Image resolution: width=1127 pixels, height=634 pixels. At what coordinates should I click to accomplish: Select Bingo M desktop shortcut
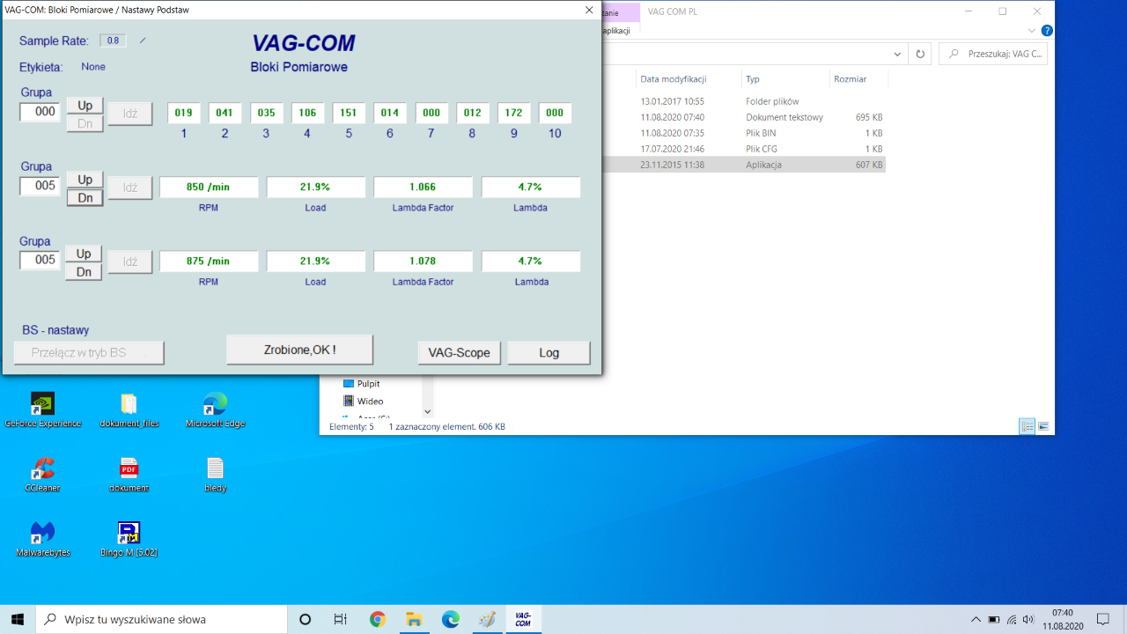129,539
